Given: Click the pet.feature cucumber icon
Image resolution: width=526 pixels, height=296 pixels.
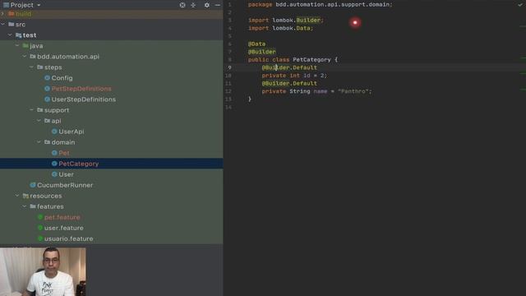Looking at the screenshot, I should tap(40, 217).
